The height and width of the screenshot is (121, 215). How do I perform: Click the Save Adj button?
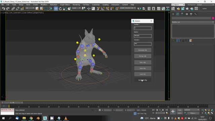click(142, 68)
